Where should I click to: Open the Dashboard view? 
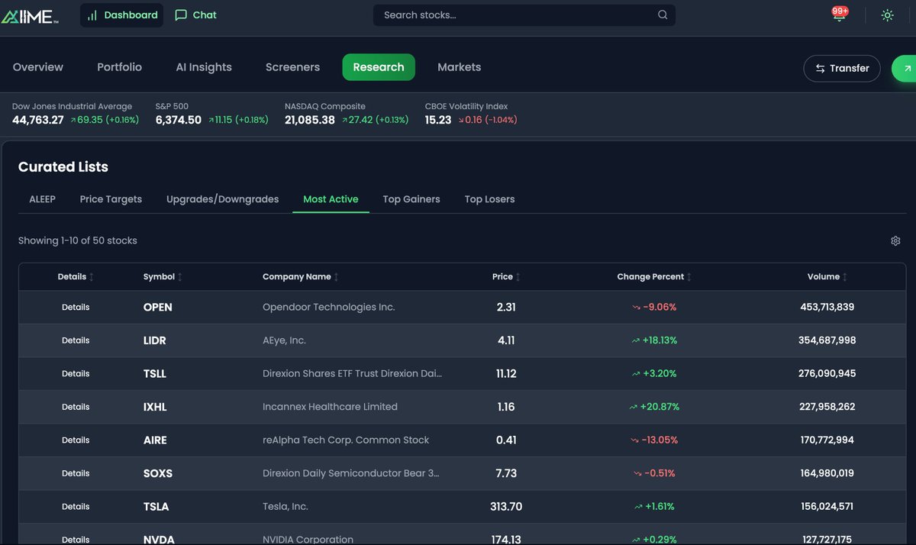(122, 15)
